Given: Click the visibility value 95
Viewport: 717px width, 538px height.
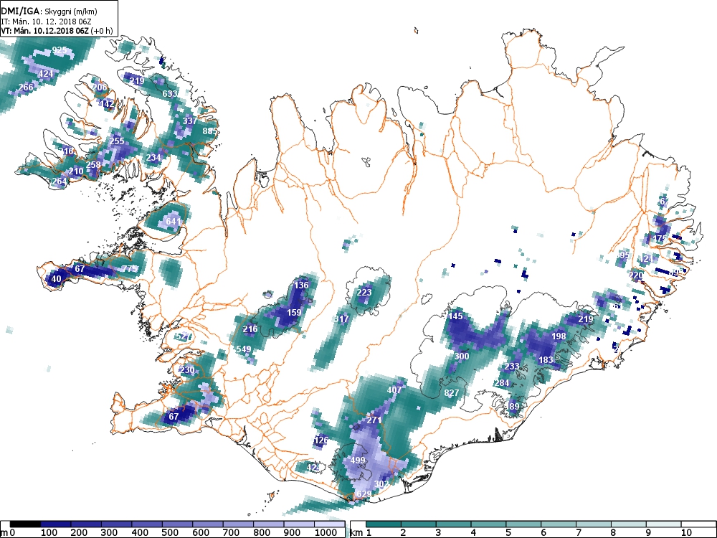Looking at the screenshot, I should click(x=625, y=255).
